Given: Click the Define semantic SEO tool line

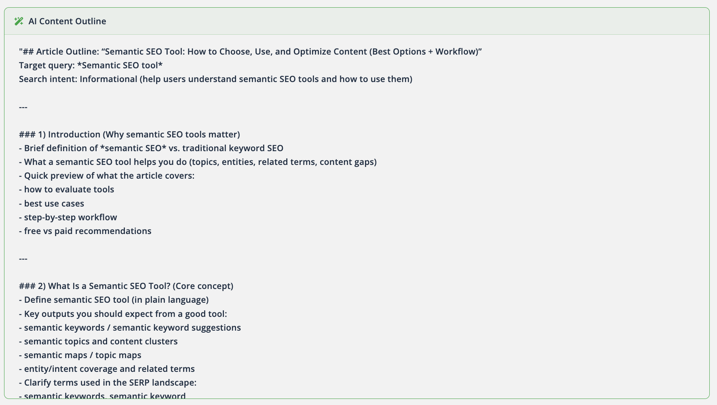Looking at the screenshot, I should [x=114, y=300].
